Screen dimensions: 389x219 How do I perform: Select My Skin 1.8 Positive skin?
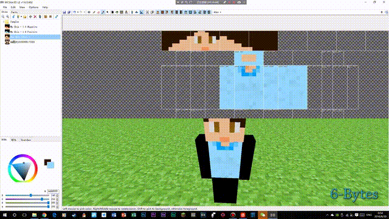point(24,32)
